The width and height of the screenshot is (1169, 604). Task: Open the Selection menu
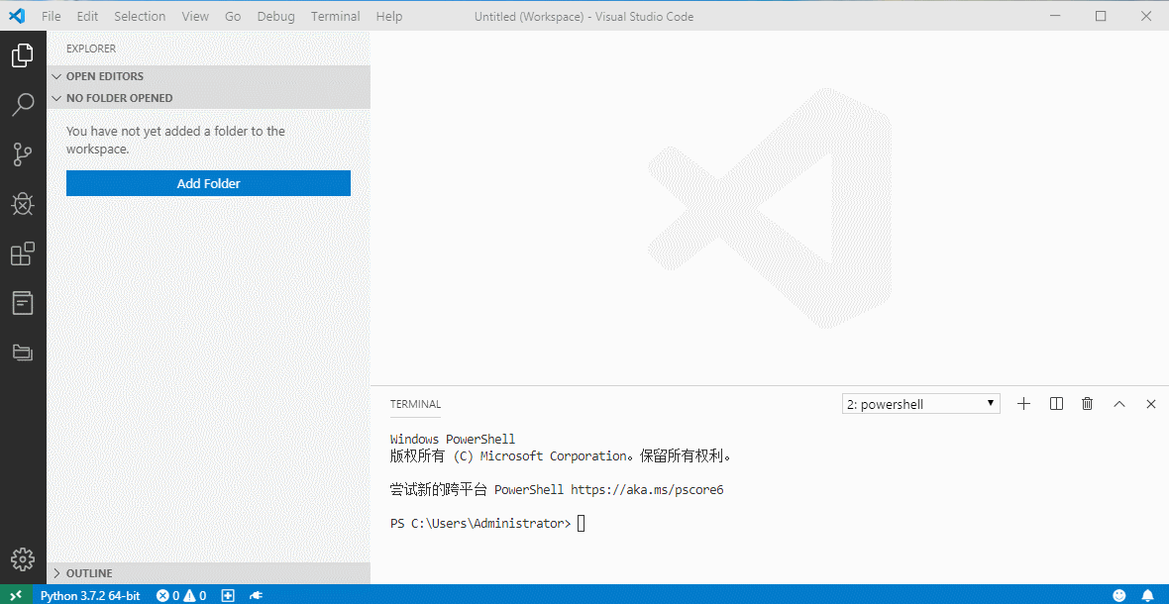point(140,16)
